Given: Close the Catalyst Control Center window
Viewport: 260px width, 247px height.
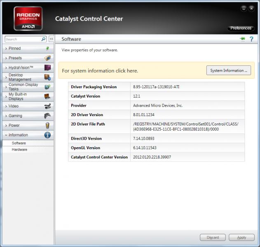Looking at the screenshot, I should tap(251, 8).
